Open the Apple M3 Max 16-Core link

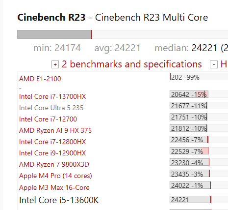coord(54,187)
